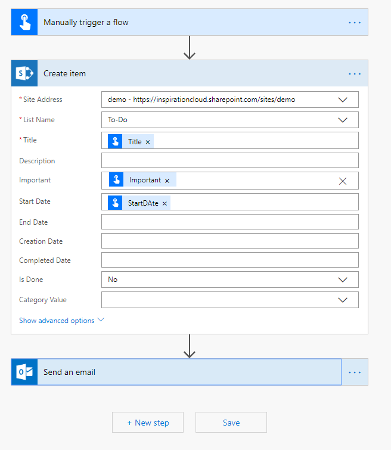Click the Outlook icon on Send an email
The width and height of the screenshot is (391, 450).
[24, 372]
